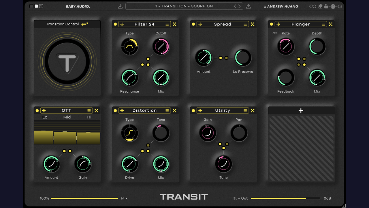The width and height of the screenshot is (369, 208).
Task: Click the Spread randomize dice icon
Action: pos(253,24)
